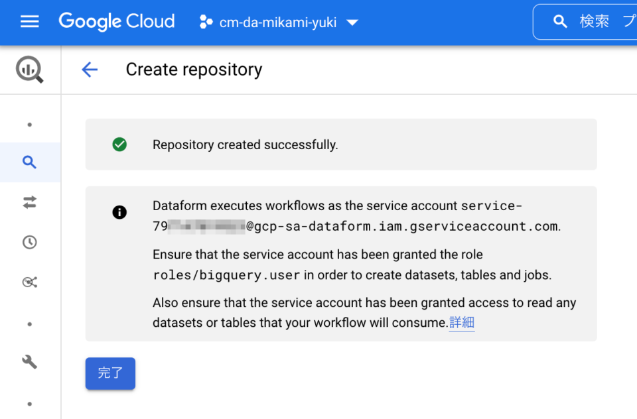Open scheduled queries clock icon in sidebar
Screen dimensions: 637x419
pyautogui.click(x=30, y=243)
